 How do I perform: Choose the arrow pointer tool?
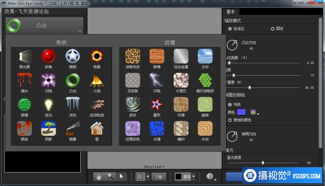click(x=121, y=177)
